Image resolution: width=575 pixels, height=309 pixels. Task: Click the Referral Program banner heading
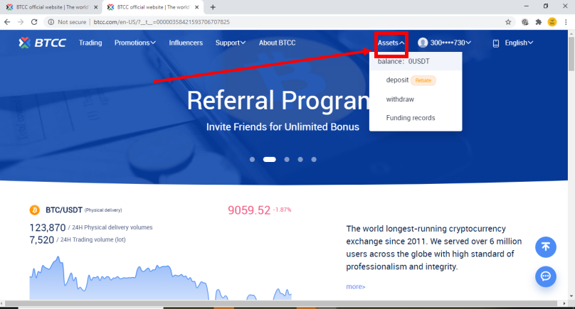(x=279, y=100)
